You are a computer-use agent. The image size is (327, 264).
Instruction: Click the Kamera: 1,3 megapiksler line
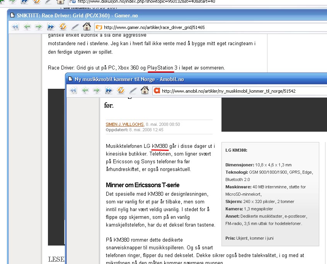tap(249, 209)
